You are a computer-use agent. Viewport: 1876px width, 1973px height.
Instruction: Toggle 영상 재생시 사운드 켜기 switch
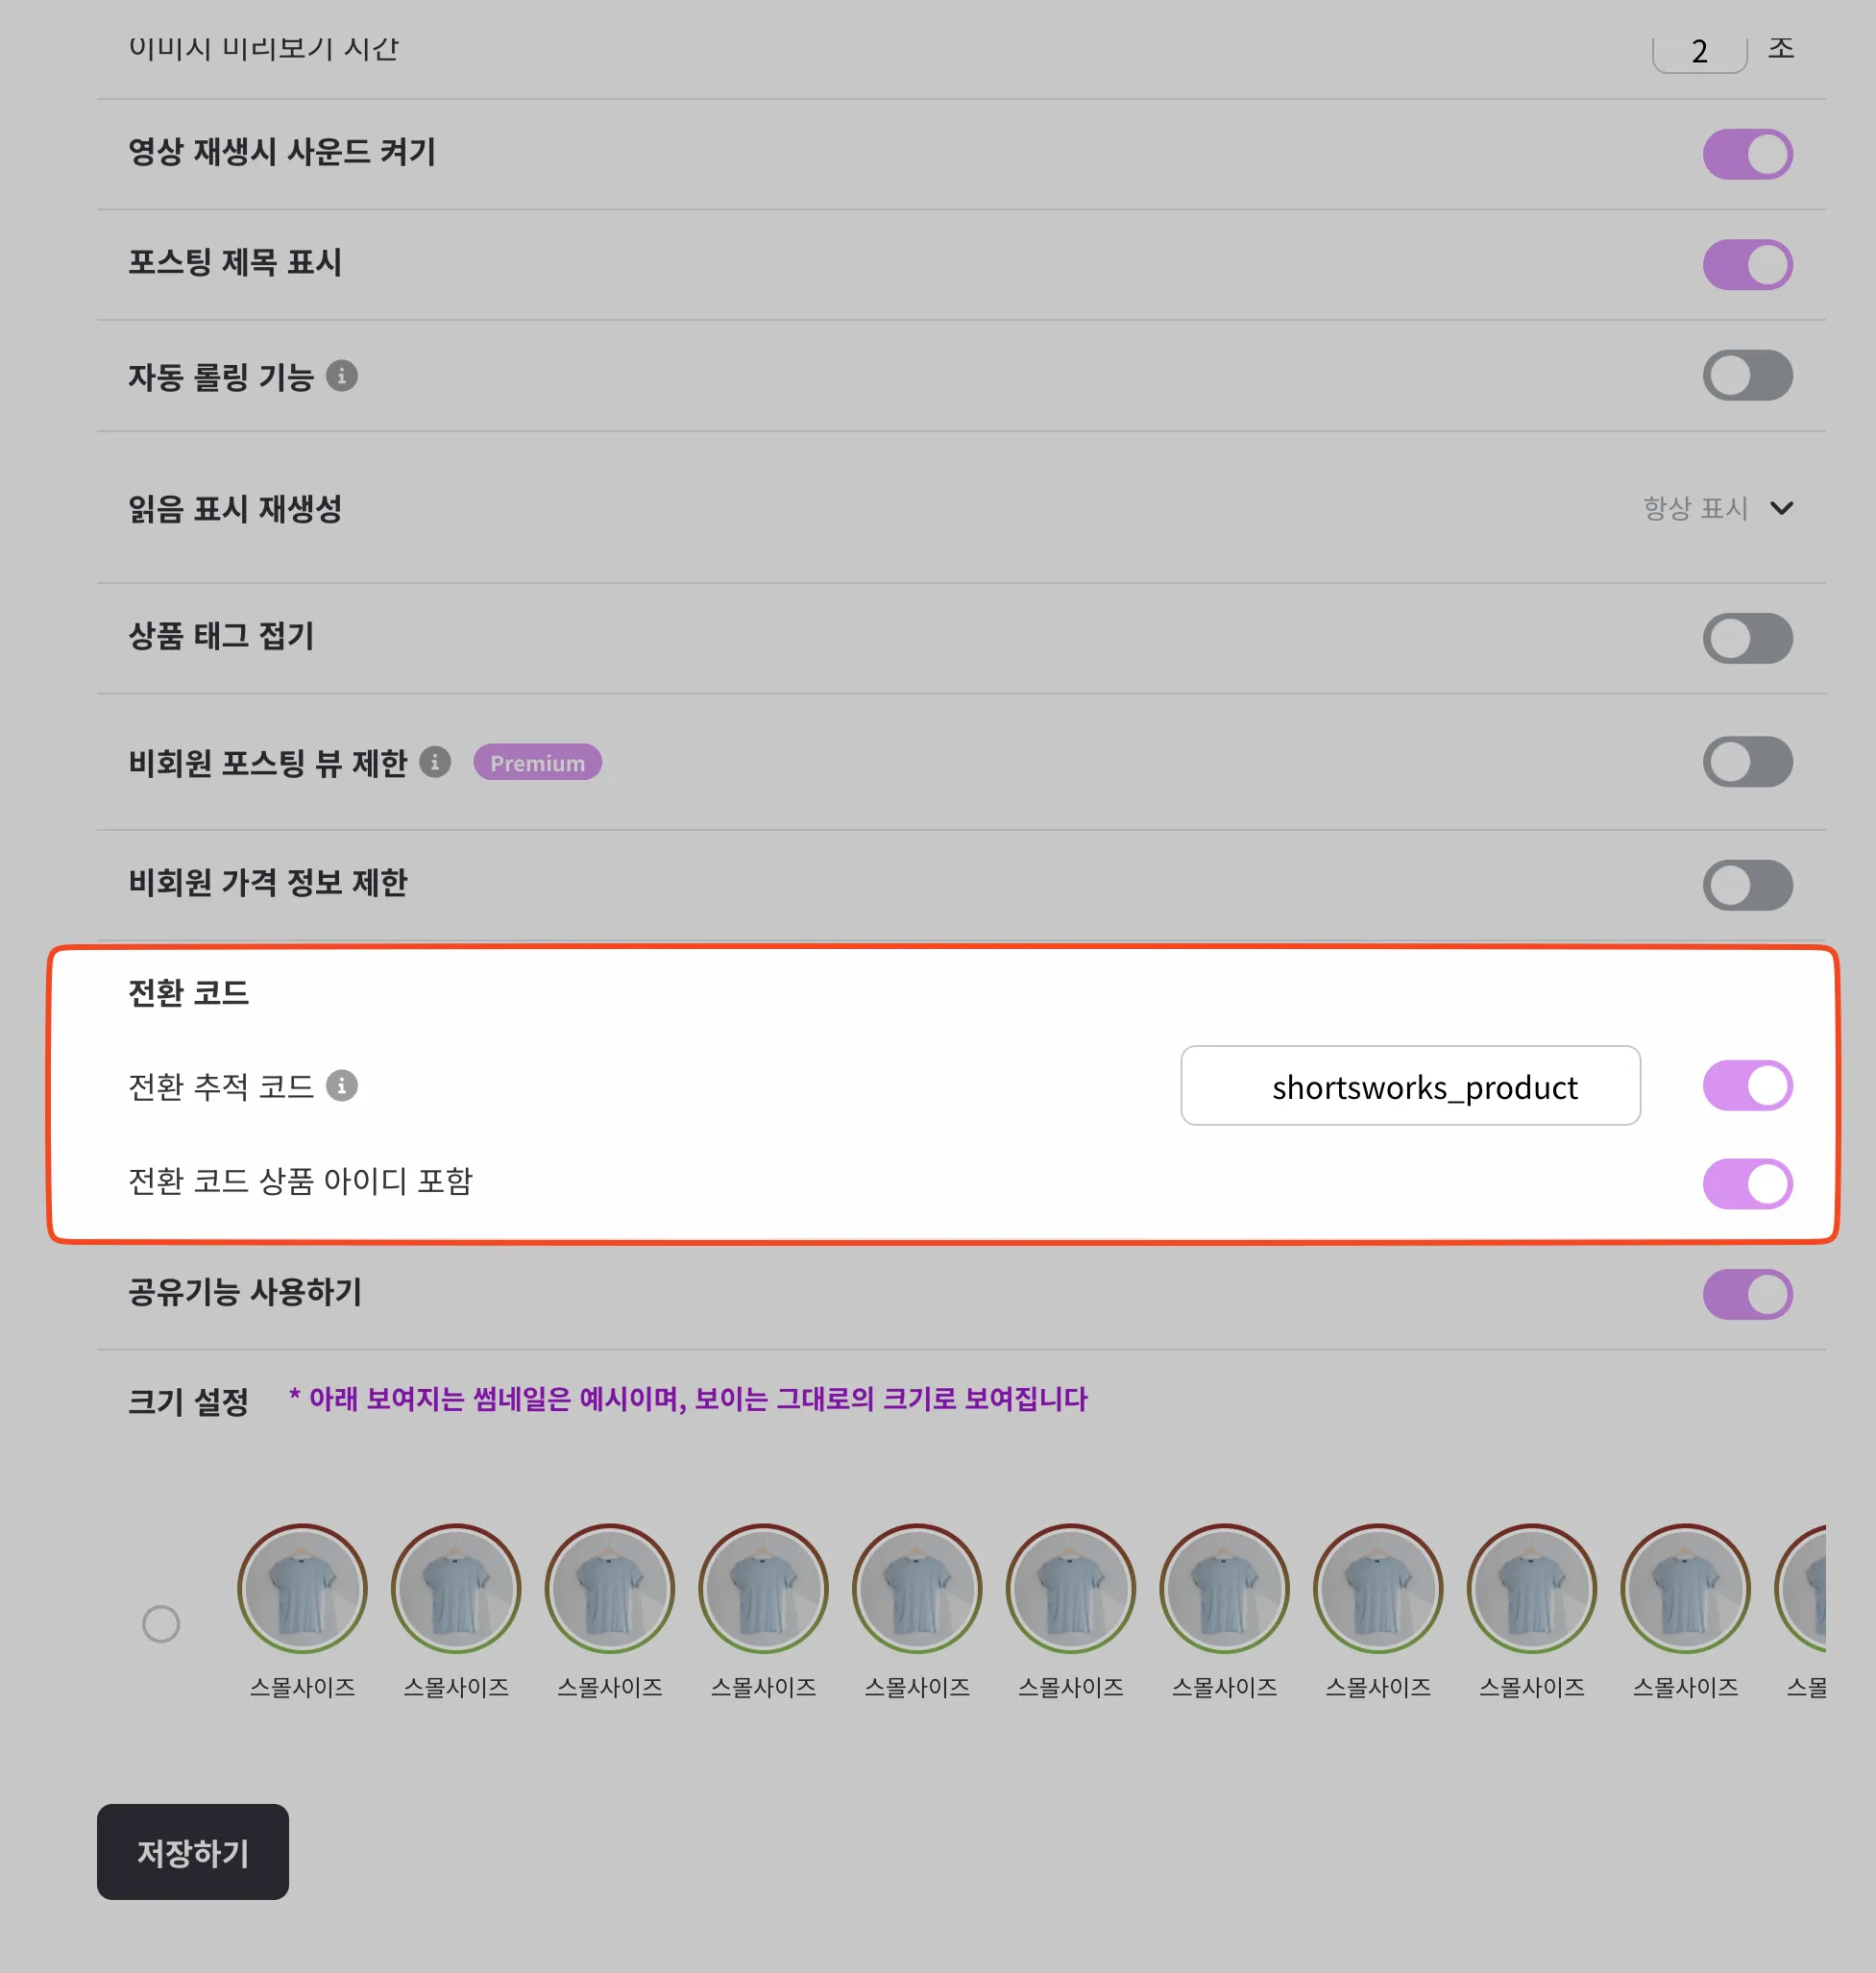[1747, 154]
